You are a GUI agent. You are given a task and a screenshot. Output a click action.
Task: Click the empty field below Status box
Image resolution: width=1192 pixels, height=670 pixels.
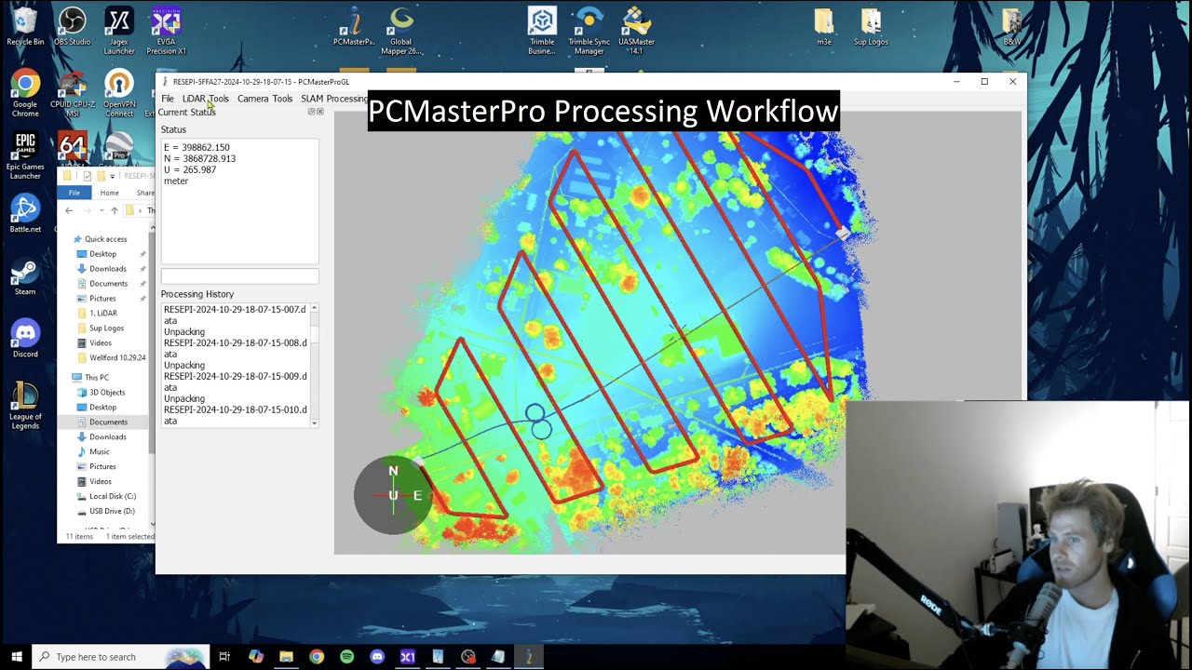[239, 276]
